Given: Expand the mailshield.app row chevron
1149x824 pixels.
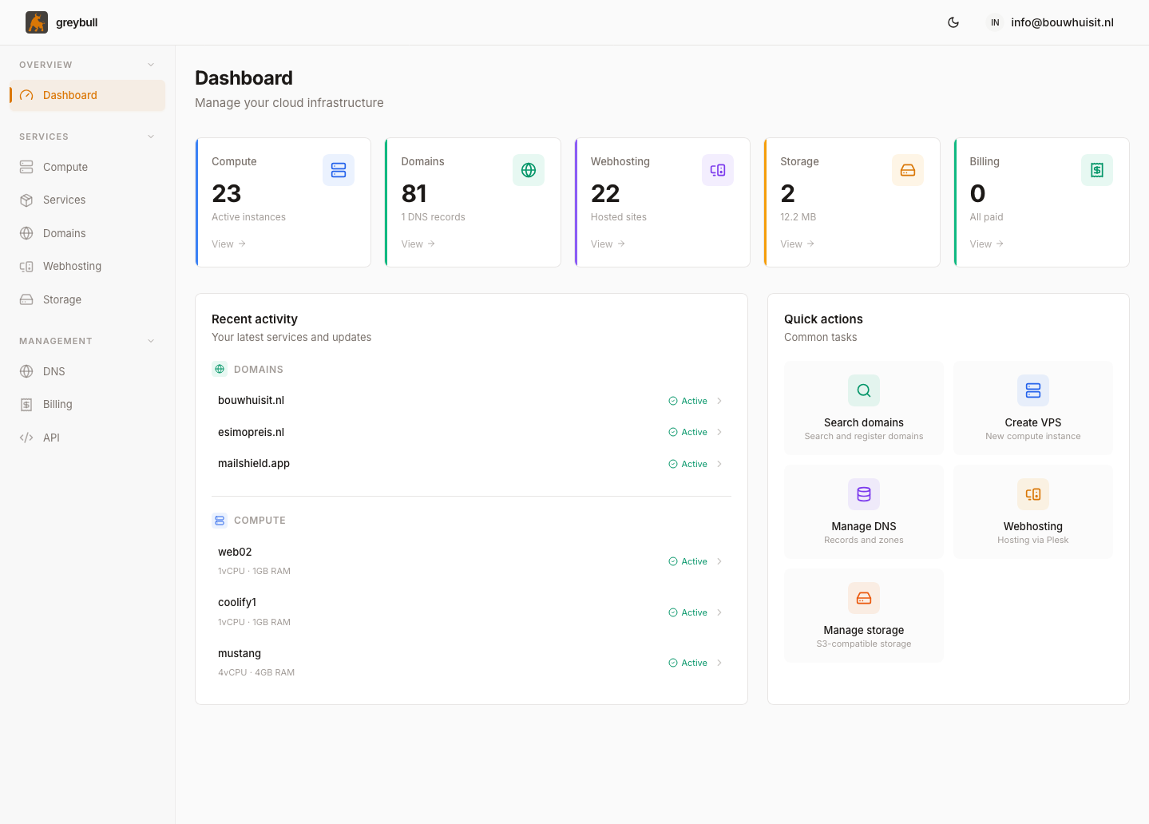Looking at the screenshot, I should (x=718, y=463).
